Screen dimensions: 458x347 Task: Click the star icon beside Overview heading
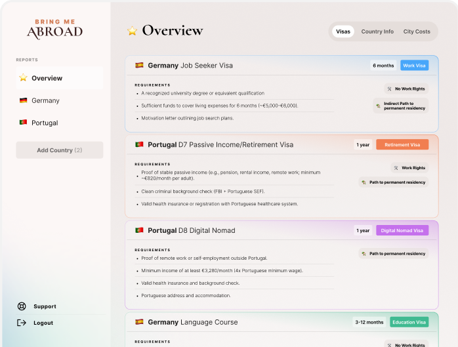click(x=132, y=31)
